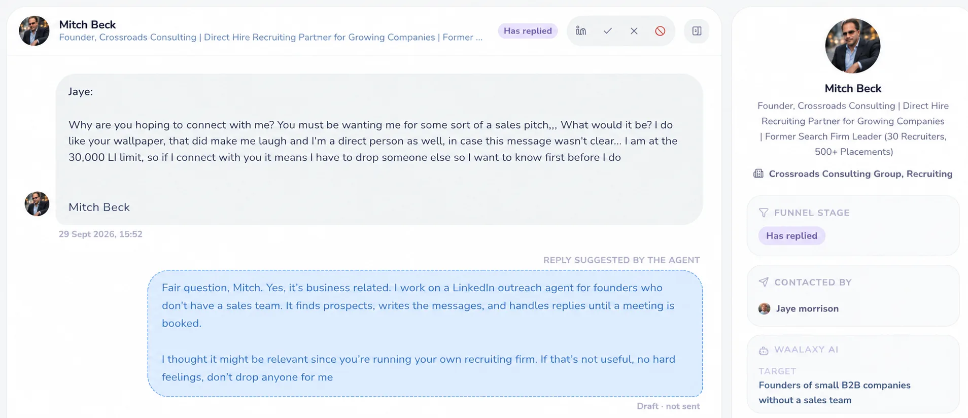Click the building icon next to Crossroads Consulting Group
This screenshot has width=968, height=418.
point(758,173)
